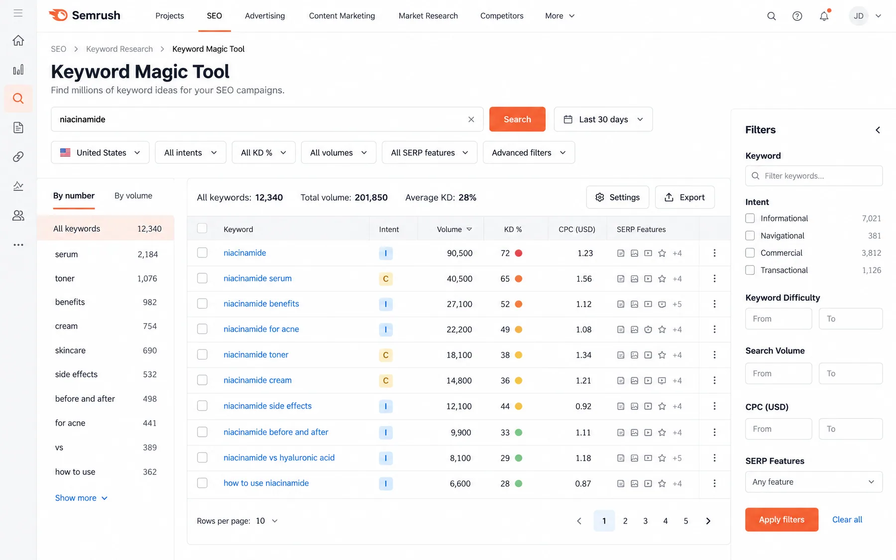Viewport: 896px width, 560px height.
Task: Click green KD dot for how to use niacinamide
Action: pos(518,483)
